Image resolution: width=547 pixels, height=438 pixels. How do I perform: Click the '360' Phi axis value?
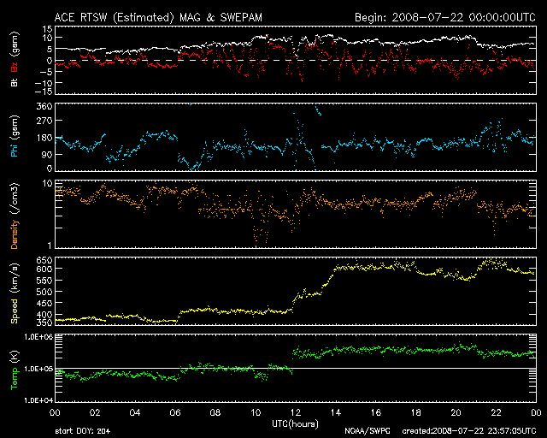tap(44, 106)
